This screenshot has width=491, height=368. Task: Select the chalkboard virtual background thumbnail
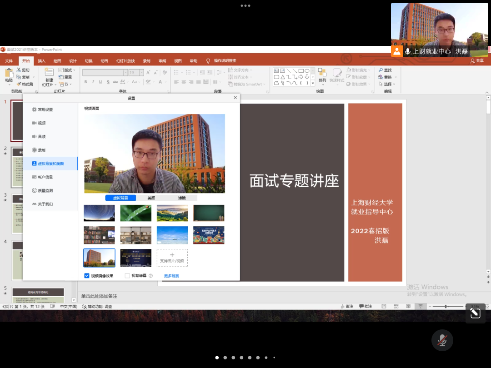[209, 213]
